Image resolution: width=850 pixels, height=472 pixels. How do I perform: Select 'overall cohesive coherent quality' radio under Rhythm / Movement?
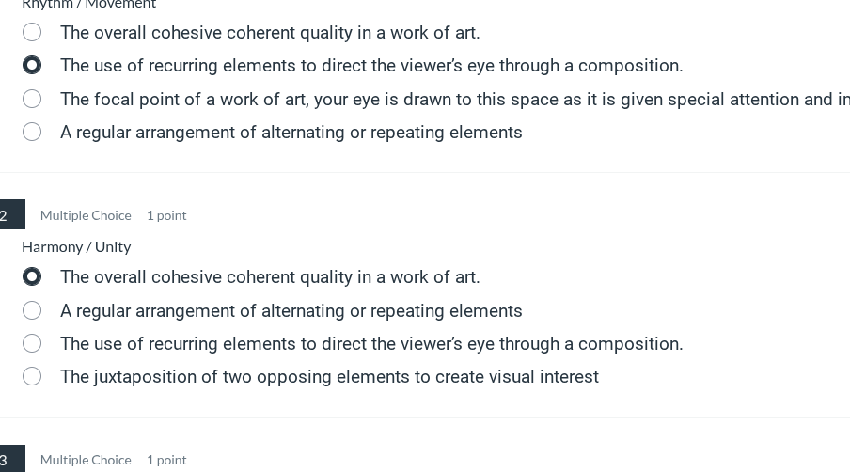click(x=32, y=33)
